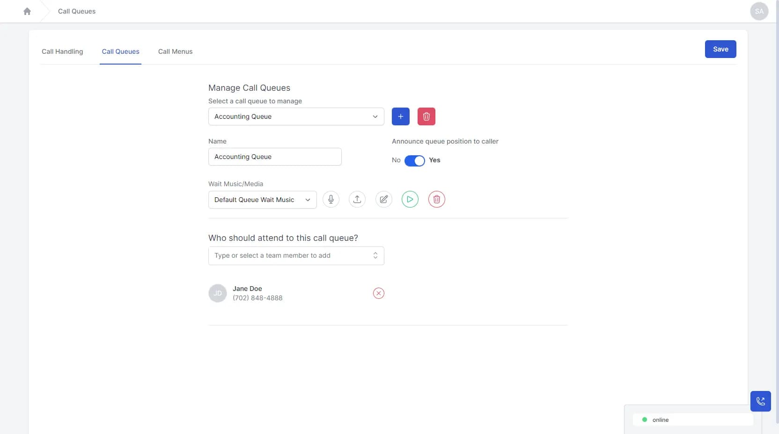Edit the wait music media
This screenshot has height=434, width=779.
383,199
